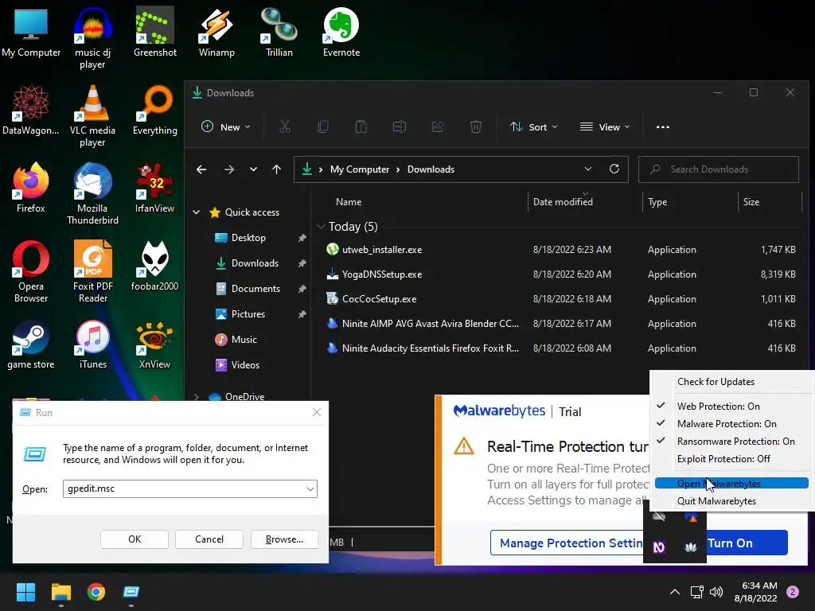Open the XnView desktop shortcut
The image size is (815, 611).
pyautogui.click(x=155, y=344)
